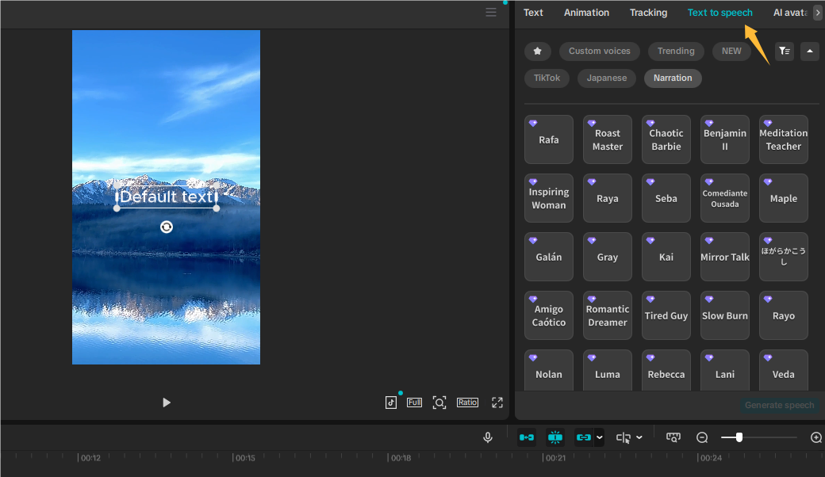Play the video preview
Viewport: 825px width, 477px height.
point(167,403)
